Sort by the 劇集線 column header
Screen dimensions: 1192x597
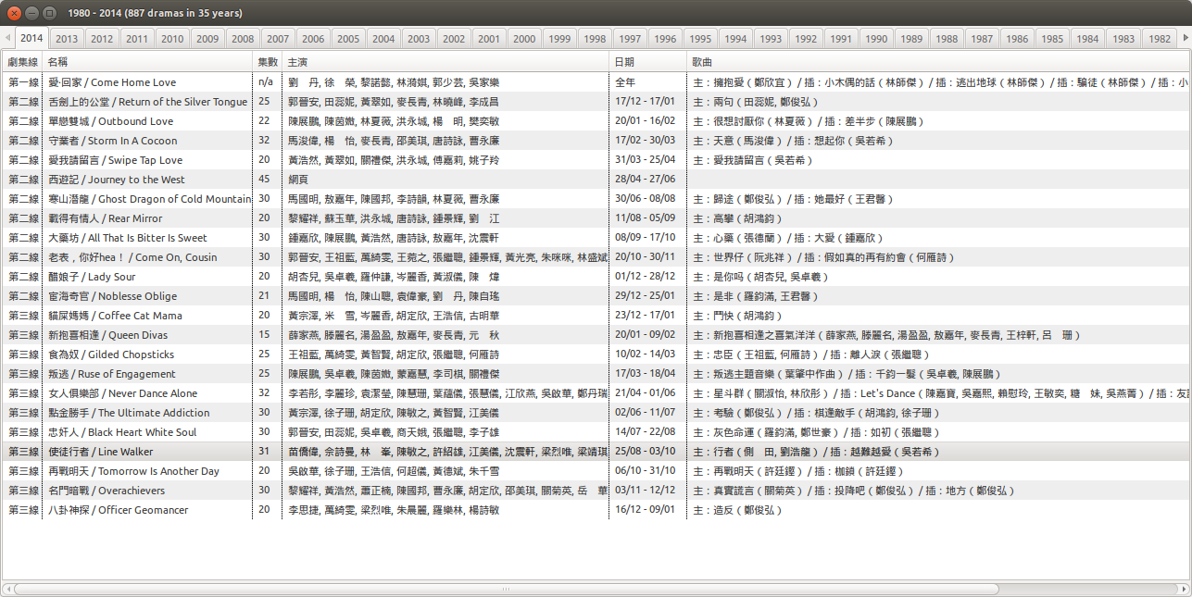(22, 61)
